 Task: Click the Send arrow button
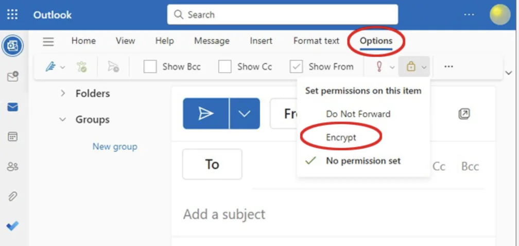(206, 114)
